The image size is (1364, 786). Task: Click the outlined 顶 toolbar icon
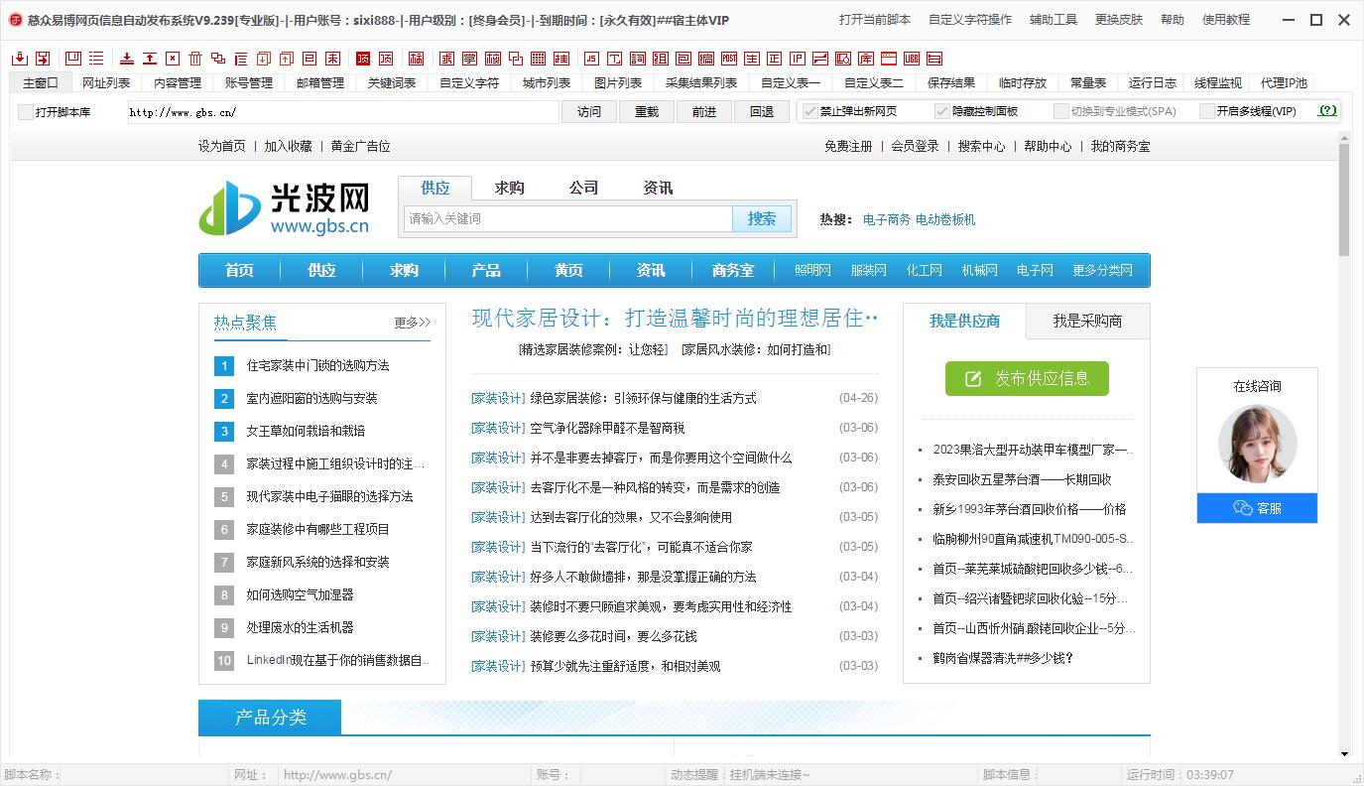pyautogui.click(x=386, y=59)
